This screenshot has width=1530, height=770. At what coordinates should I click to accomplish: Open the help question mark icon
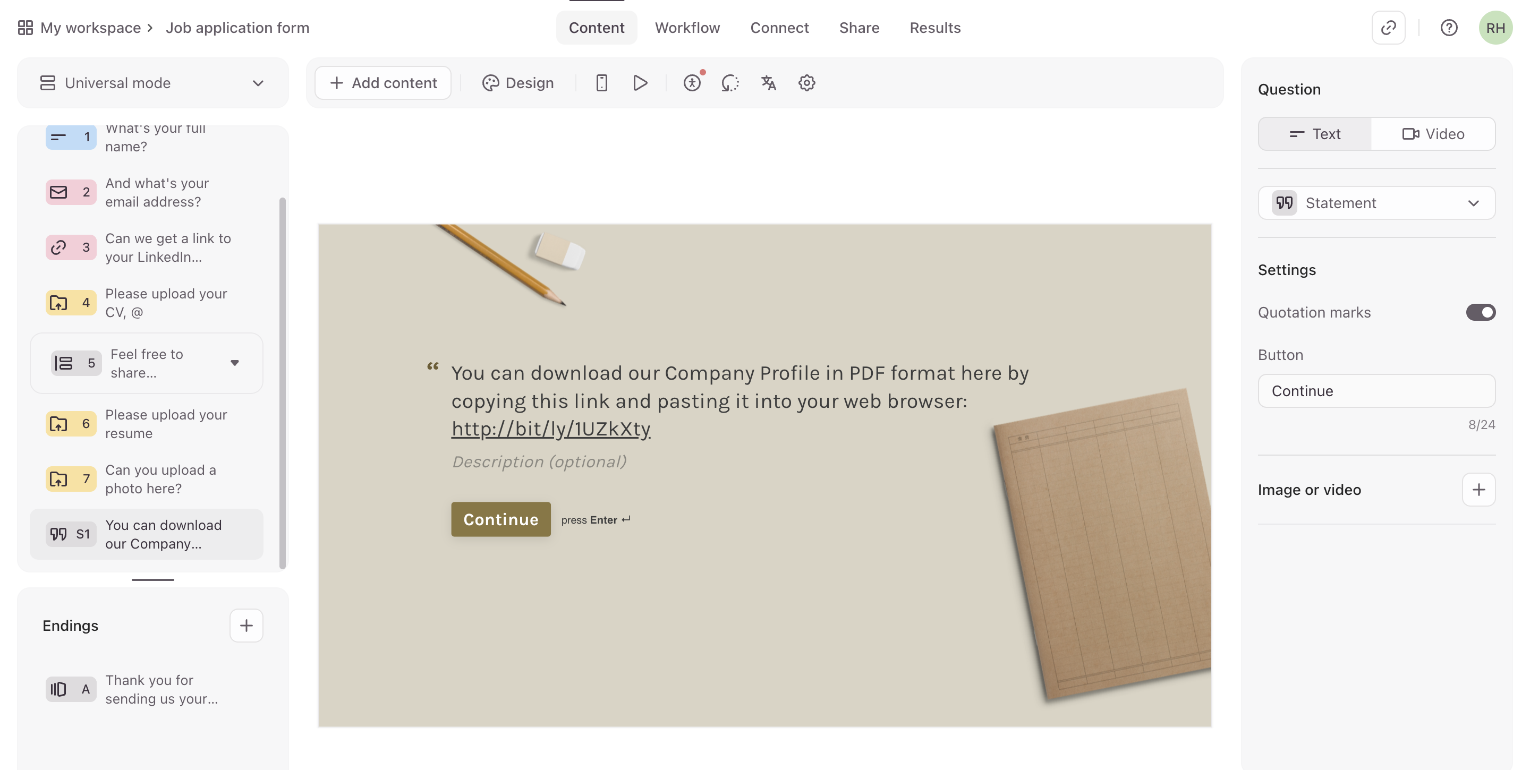click(1449, 28)
